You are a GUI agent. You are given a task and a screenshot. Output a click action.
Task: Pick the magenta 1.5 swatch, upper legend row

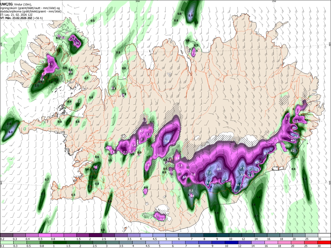[x=82, y=235]
